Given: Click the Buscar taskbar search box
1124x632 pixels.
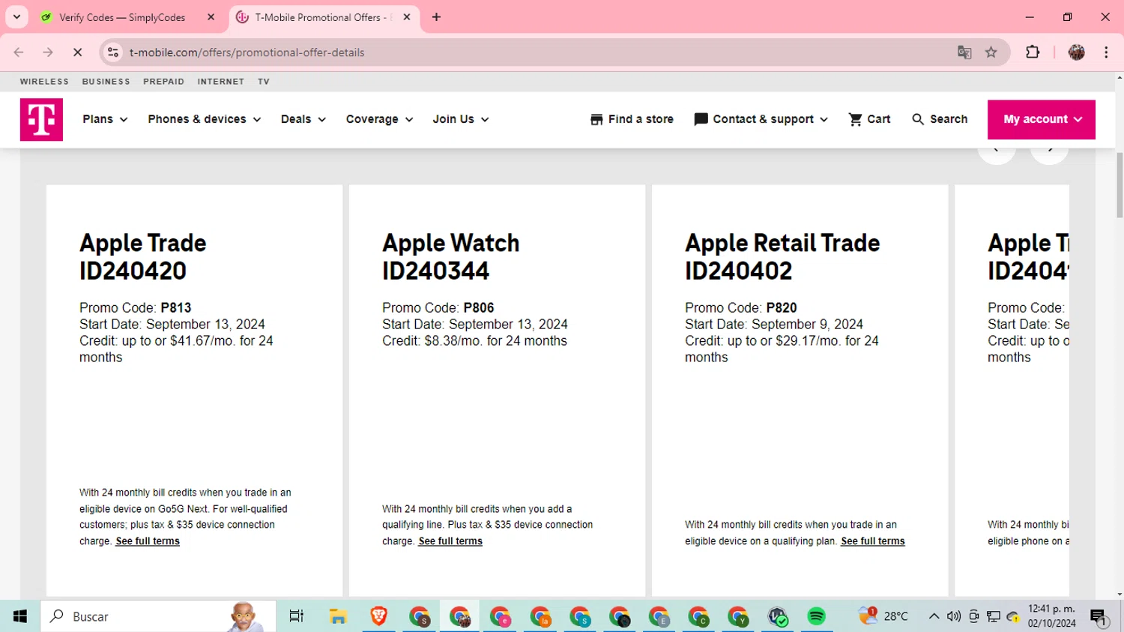Looking at the screenshot, I should [158, 616].
